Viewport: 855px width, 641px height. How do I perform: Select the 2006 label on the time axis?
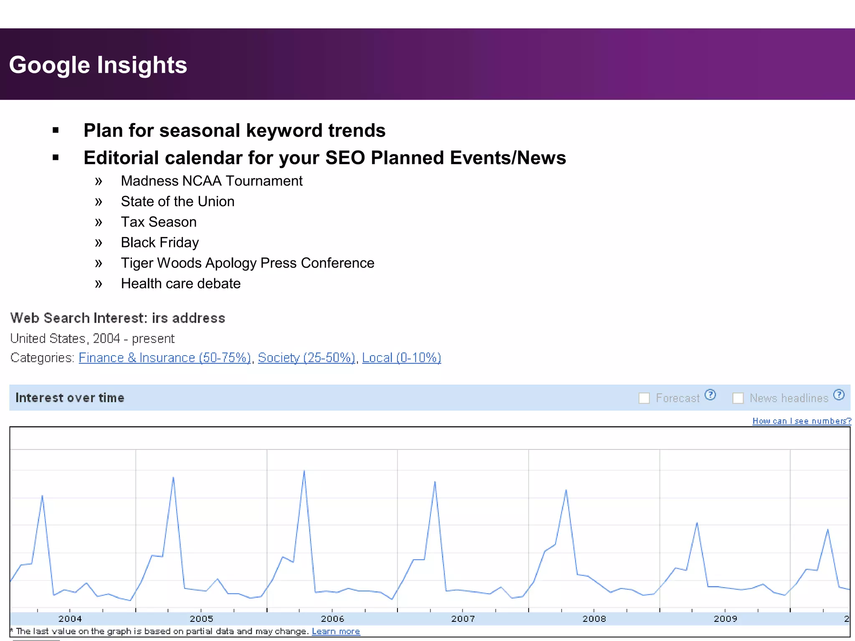click(332, 619)
